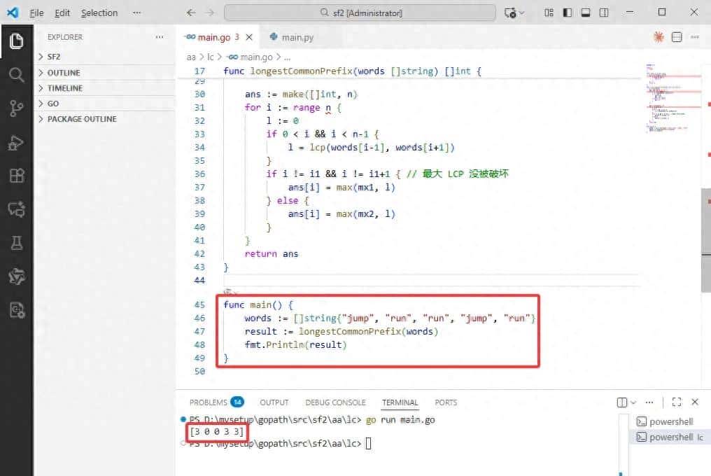Click the sf2 command center search box

tap(360, 13)
